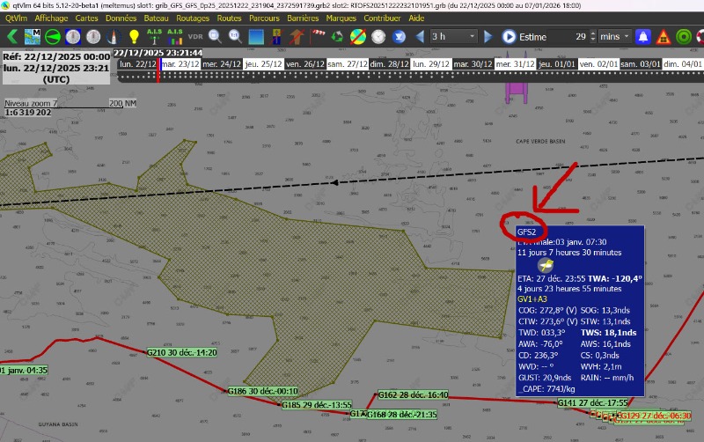
Task: Click the grey clock icon
Action: (378, 37)
